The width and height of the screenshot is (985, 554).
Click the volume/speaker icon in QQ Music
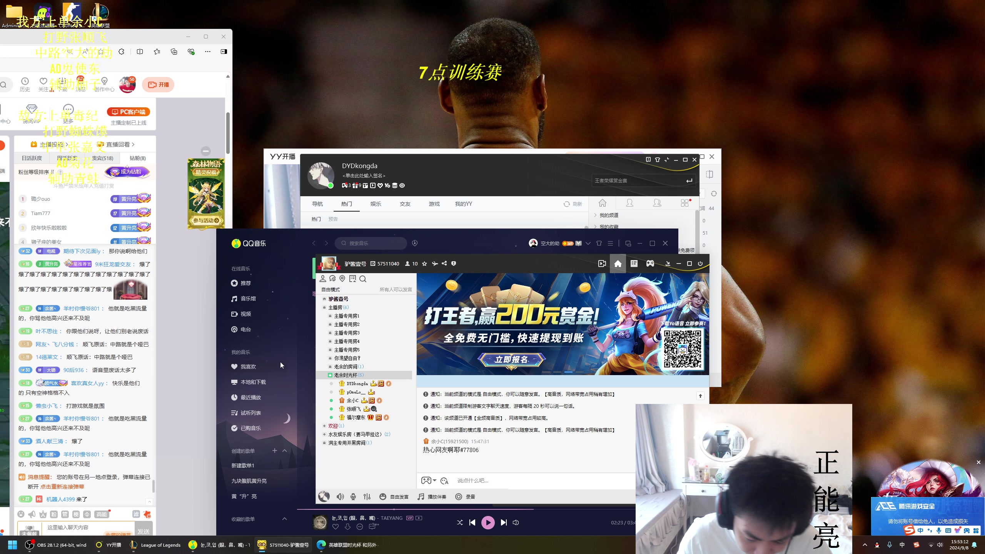click(x=516, y=522)
